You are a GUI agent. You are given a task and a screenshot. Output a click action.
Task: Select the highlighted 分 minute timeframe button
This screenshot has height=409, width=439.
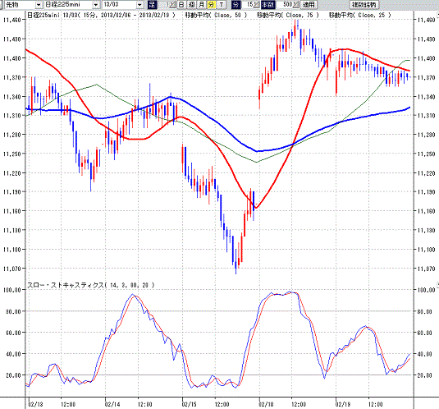211,4
